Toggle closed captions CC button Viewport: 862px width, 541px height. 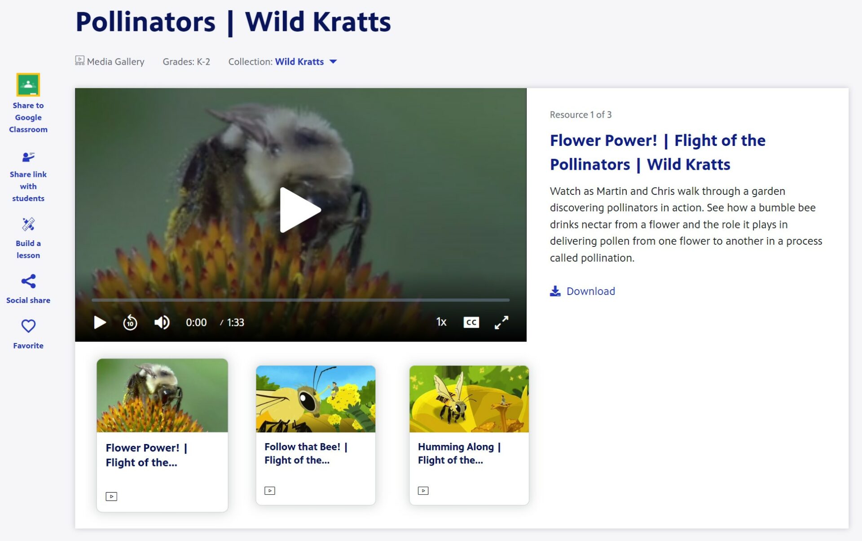(471, 322)
